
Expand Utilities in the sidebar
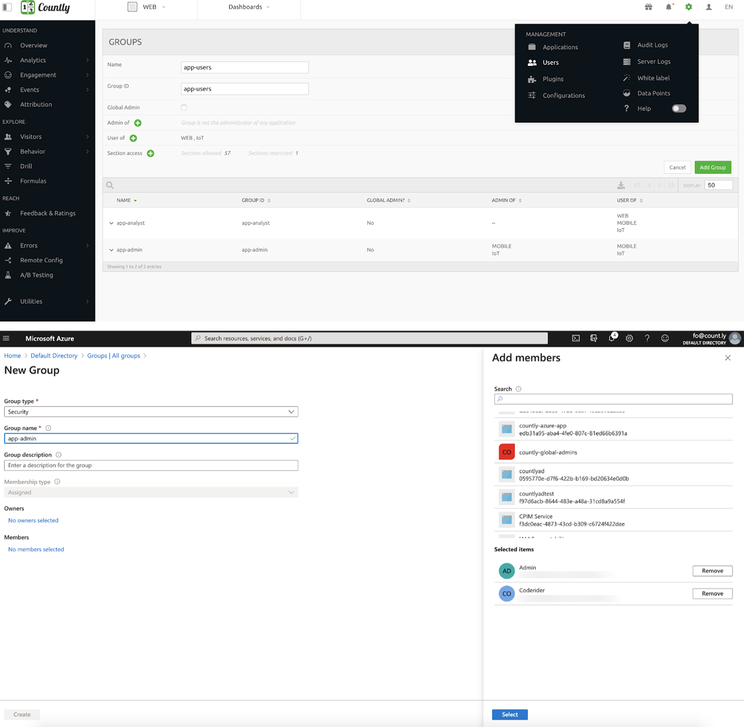point(47,301)
